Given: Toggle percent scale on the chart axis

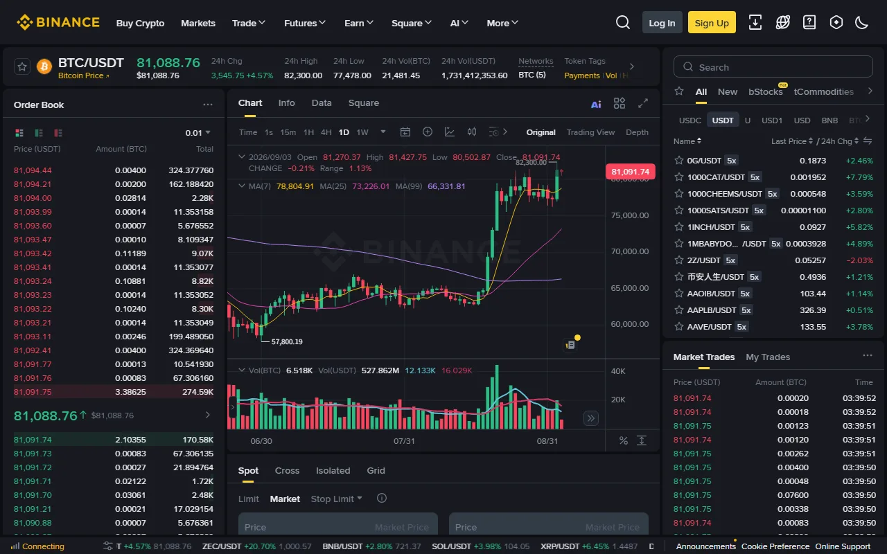Looking at the screenshot, I should [623, 440].
